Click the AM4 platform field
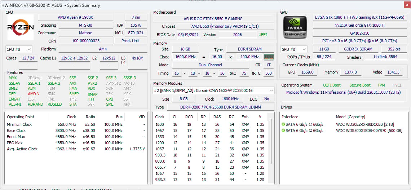Screen dimensions: 411x190 [x=103, y=49]
